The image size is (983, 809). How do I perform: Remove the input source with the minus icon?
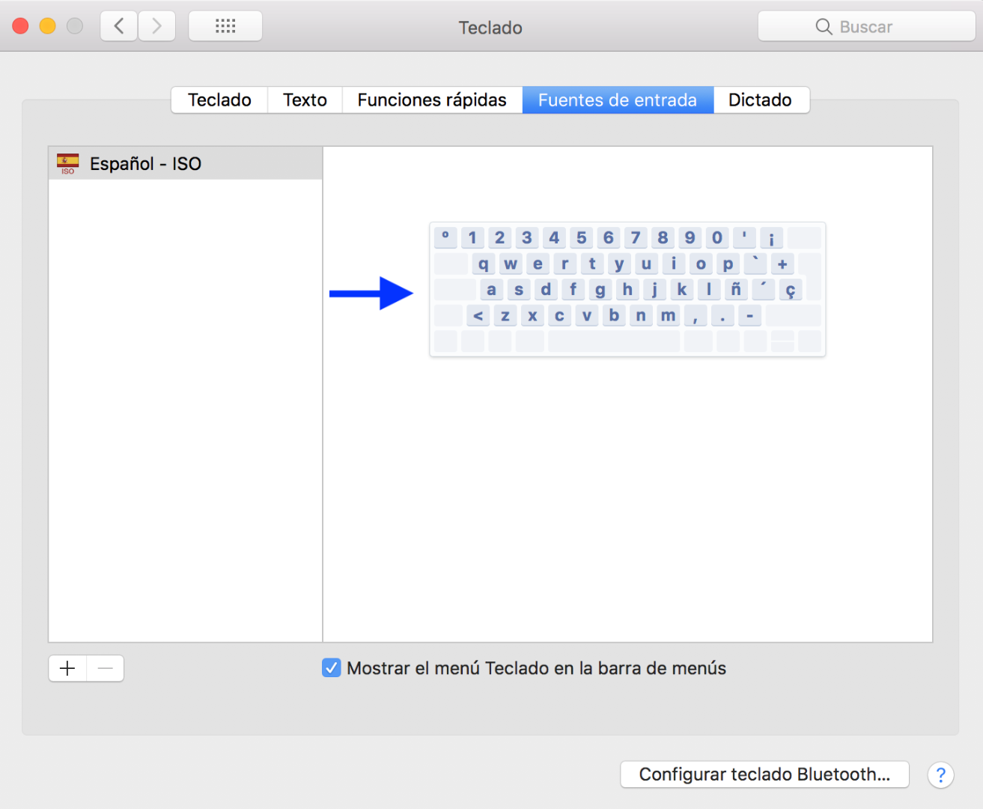[x=105, y=668]
